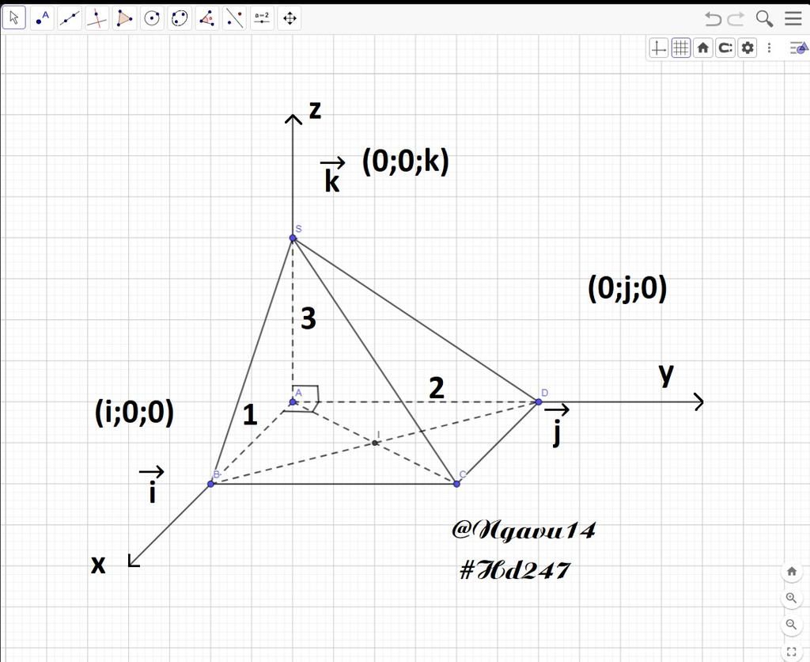Click the text label (0;0;k)
The width and height of the screenshot is (810, 662).
(x=406, y=162)
